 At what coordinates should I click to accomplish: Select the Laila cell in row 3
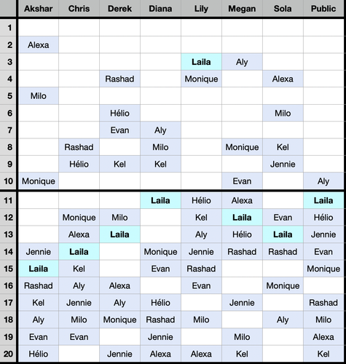point(201,62)
